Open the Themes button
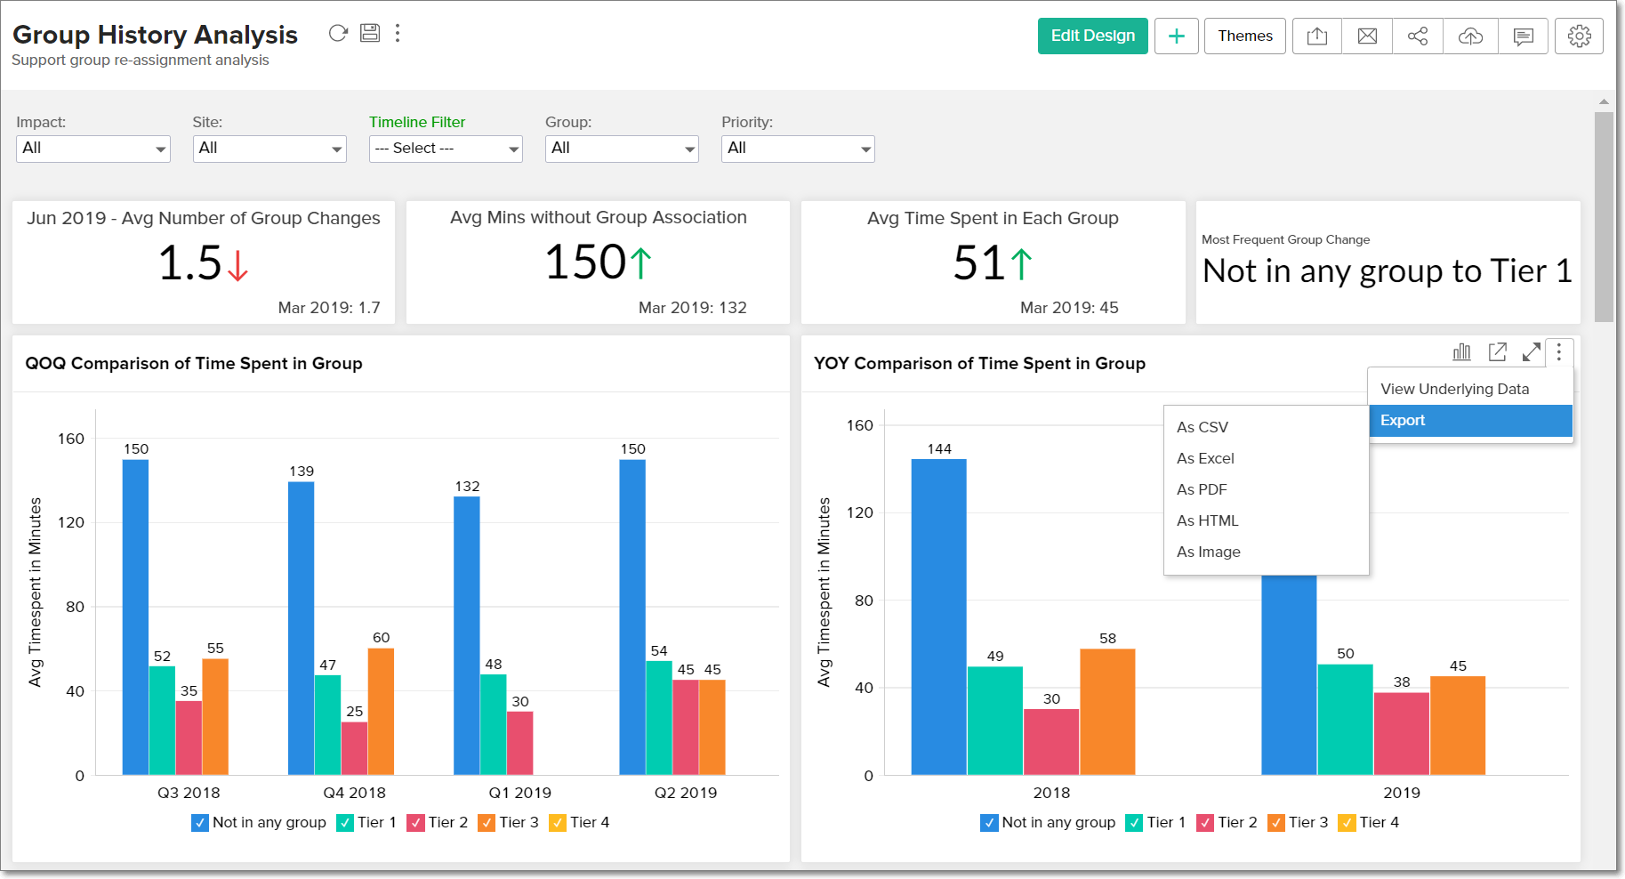1625x879 pixels. [1244, 36]
